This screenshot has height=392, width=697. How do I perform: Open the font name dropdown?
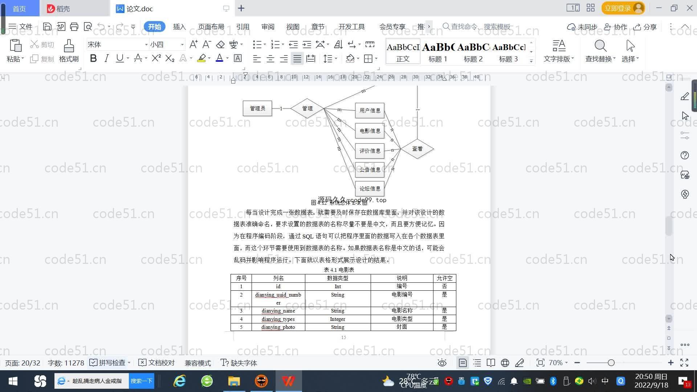point(146,45)
